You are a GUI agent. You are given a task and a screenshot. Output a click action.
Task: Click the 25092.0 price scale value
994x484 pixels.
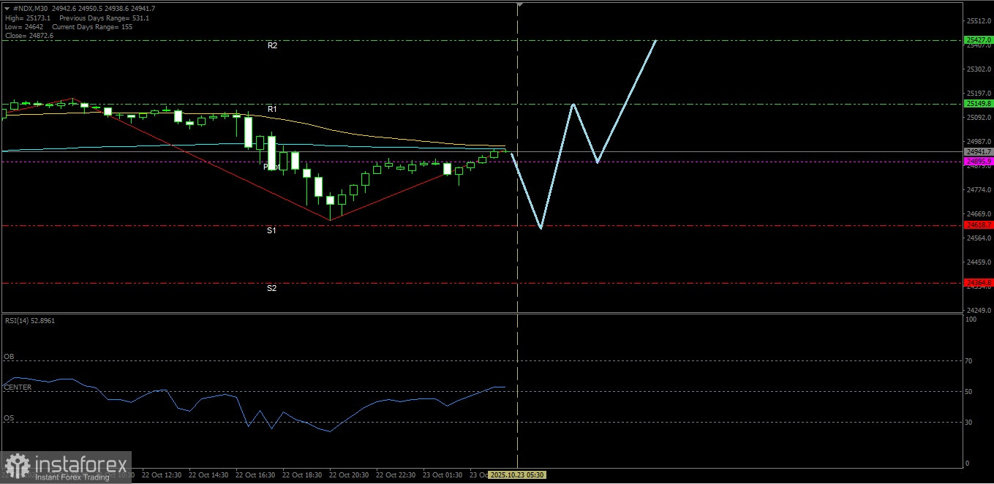[x=978, y=118]
